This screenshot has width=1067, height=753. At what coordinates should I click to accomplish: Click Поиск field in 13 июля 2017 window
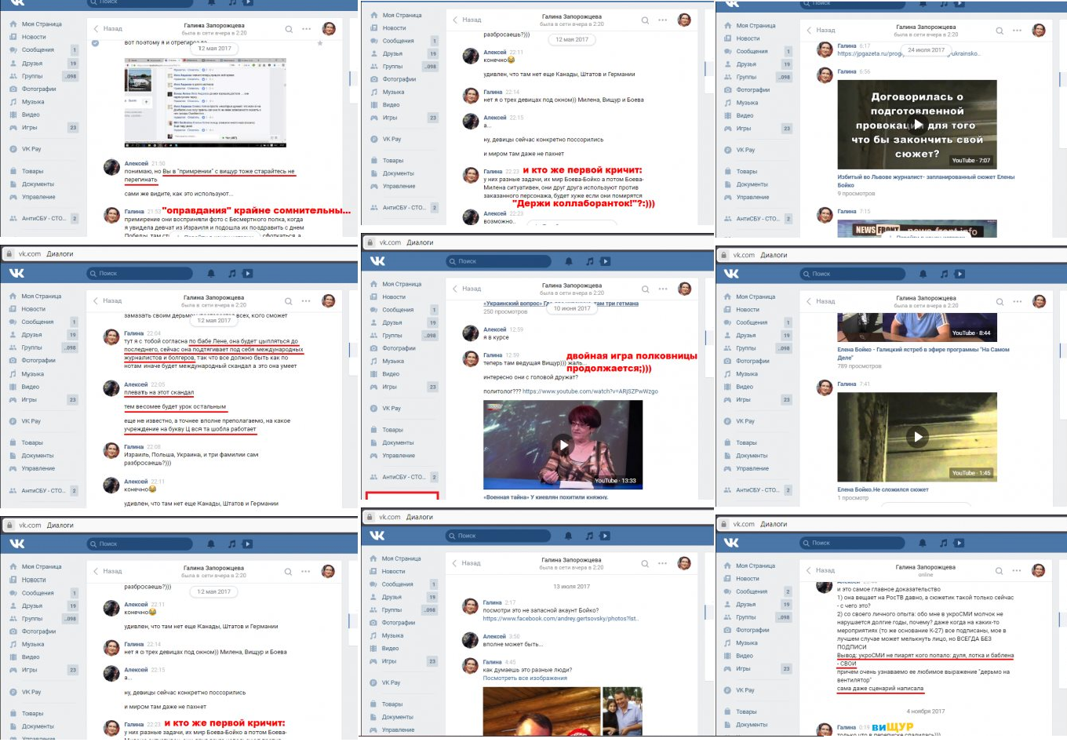coord(502,536)
